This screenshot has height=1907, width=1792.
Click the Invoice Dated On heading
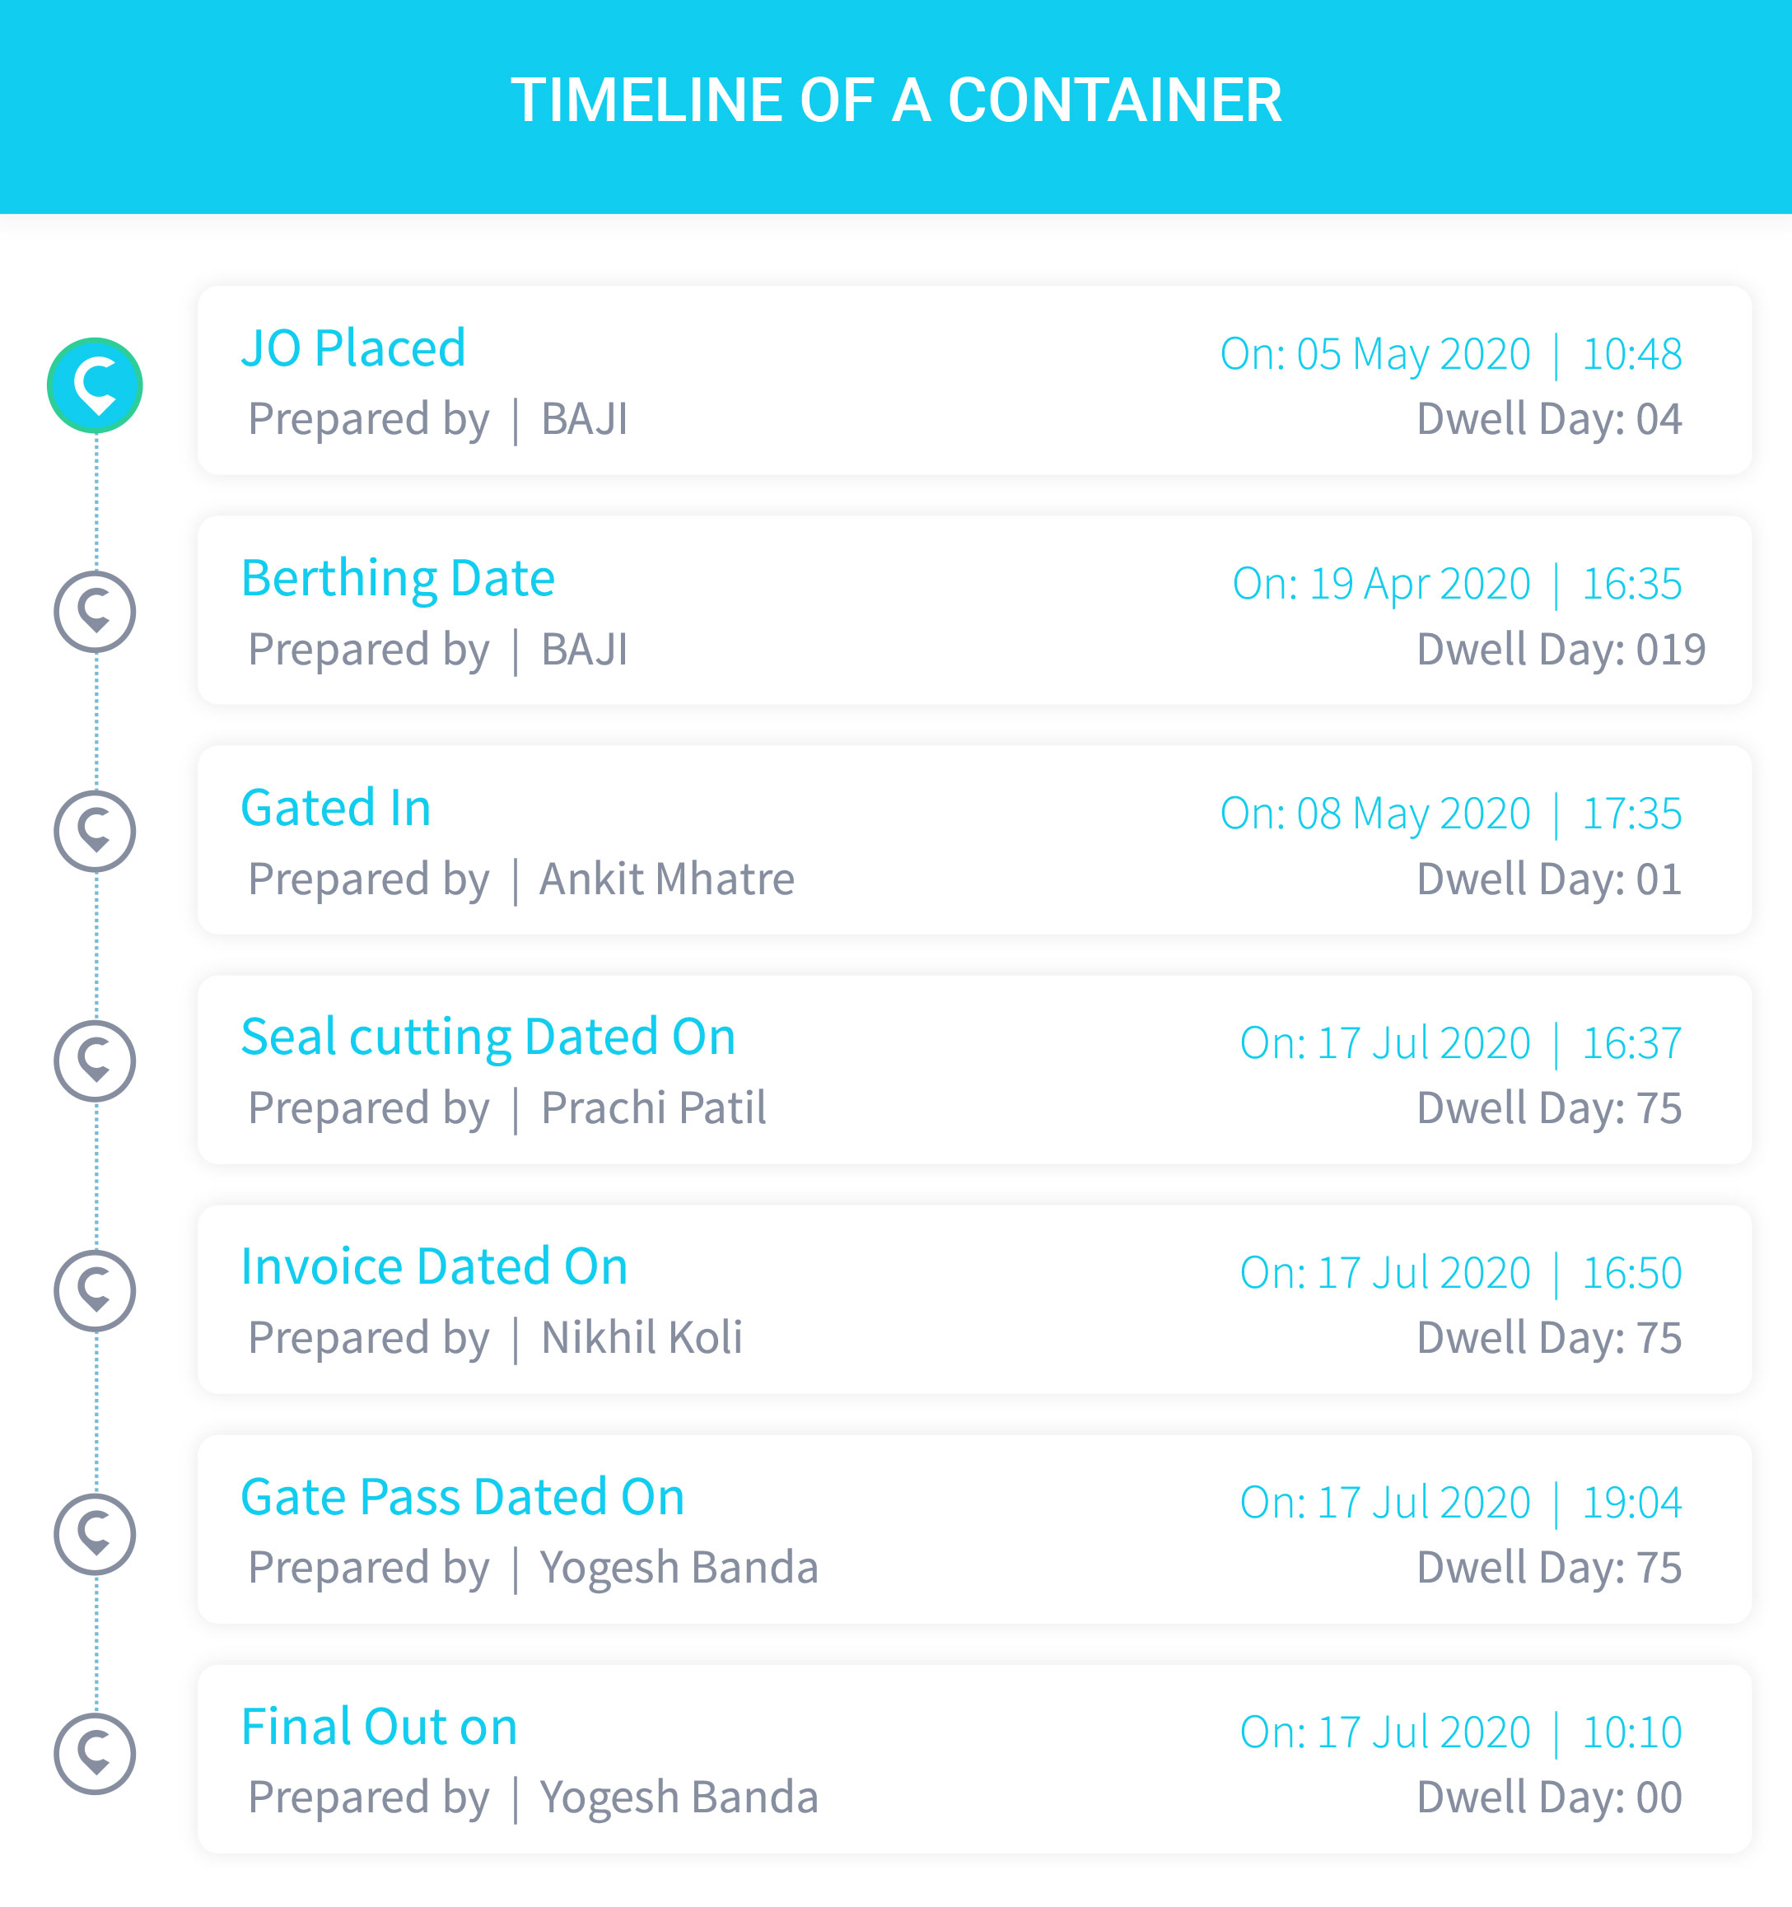pyautogui.click(x=435, y=1266)
